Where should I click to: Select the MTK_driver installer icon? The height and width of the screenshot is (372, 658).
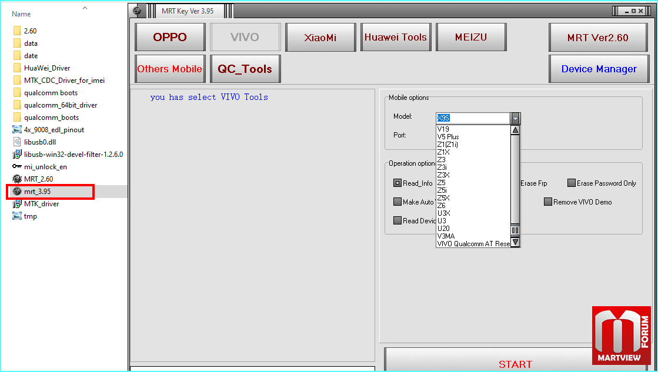pyautogui.click(x=17, y=204)
